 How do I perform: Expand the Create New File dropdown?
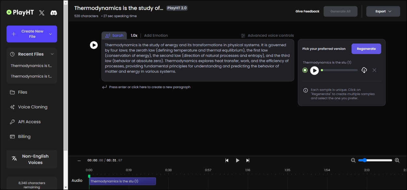pyautogui.click(x=50, y=34)
